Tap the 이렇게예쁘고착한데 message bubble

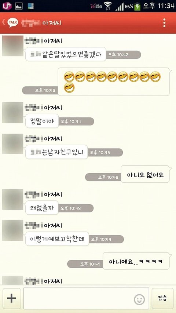[x=57, y=239]
